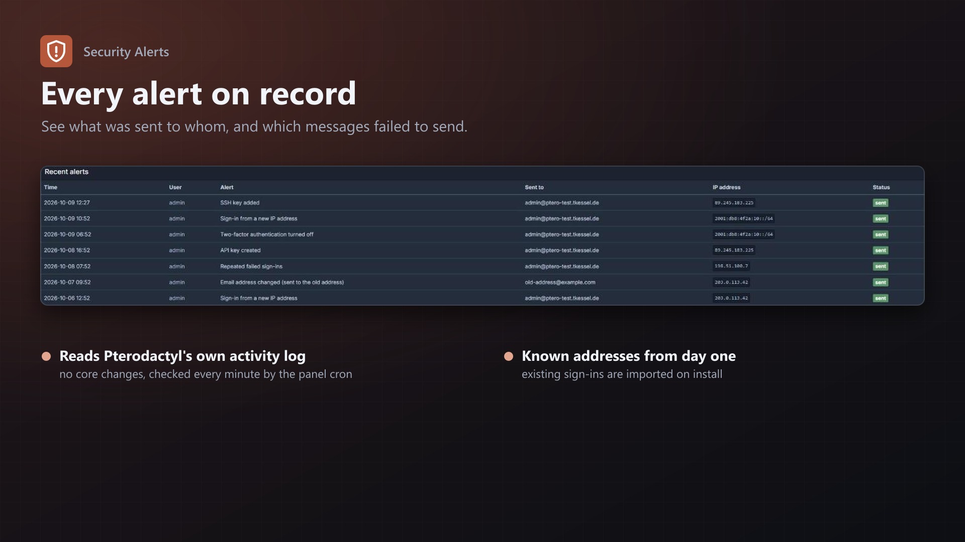
Task: Click the 2026-10-06 12:52 sign-in alert text
Action: tap(259, 298)
